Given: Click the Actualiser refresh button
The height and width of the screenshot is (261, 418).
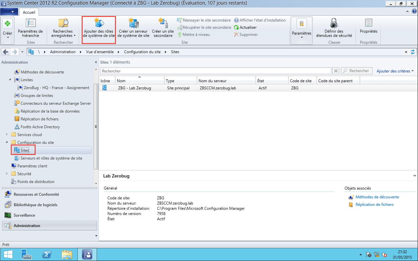Looking at the screenshot, I should click(245, 27).
